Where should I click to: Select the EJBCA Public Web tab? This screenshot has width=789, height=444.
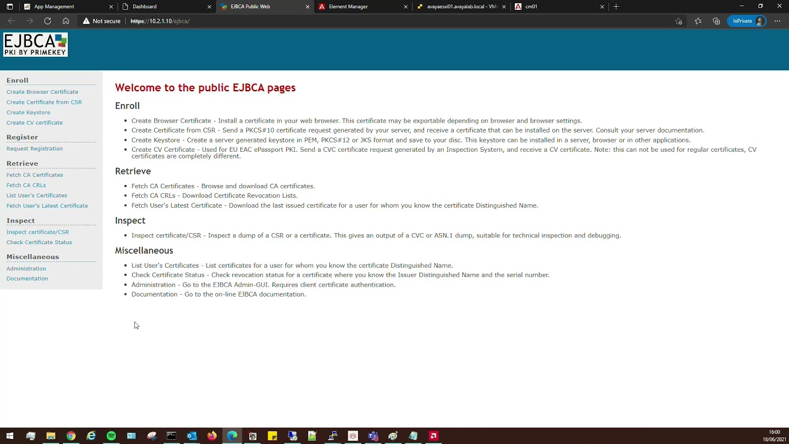click(x=264, y=6)
